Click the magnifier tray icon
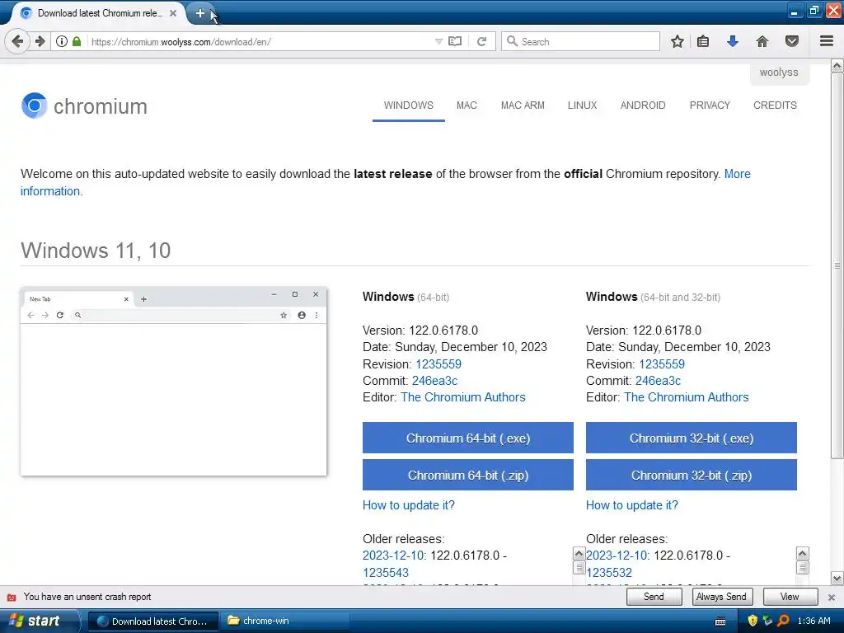The height and width of the screenshot is (633, 844). 783,621
